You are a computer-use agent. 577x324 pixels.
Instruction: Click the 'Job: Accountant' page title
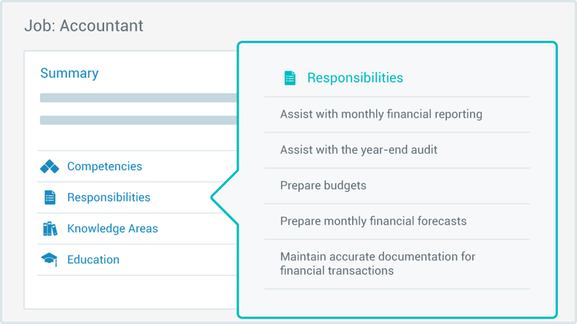point(84,26)
